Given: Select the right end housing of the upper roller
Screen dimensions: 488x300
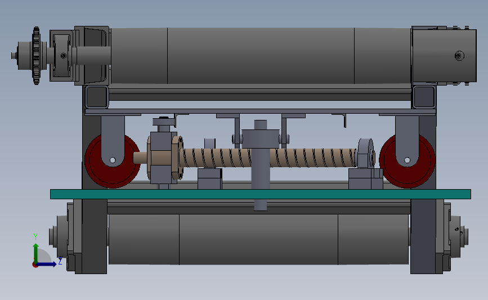Looking at the screenshot, I should 444,55.
